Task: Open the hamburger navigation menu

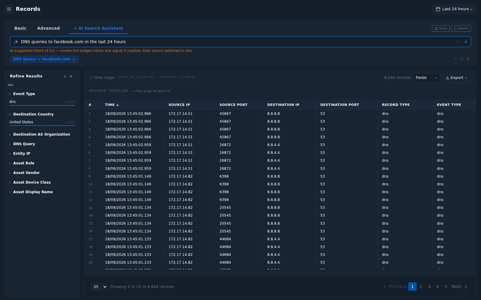Action: click(x=9, y=9)
